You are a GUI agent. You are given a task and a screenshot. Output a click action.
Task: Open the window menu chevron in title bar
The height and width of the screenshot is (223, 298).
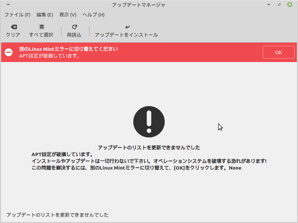[8, 4]
